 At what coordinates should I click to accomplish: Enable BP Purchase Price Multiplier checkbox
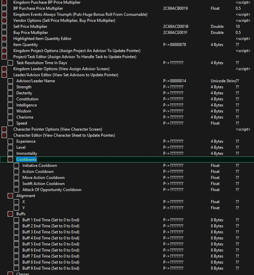point(4,8)
